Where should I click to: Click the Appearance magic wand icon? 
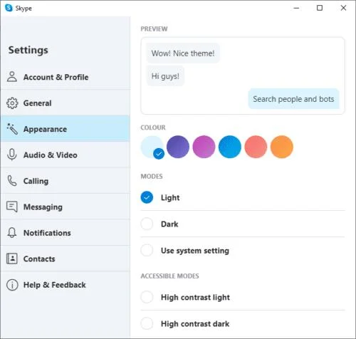pos(12,129)
